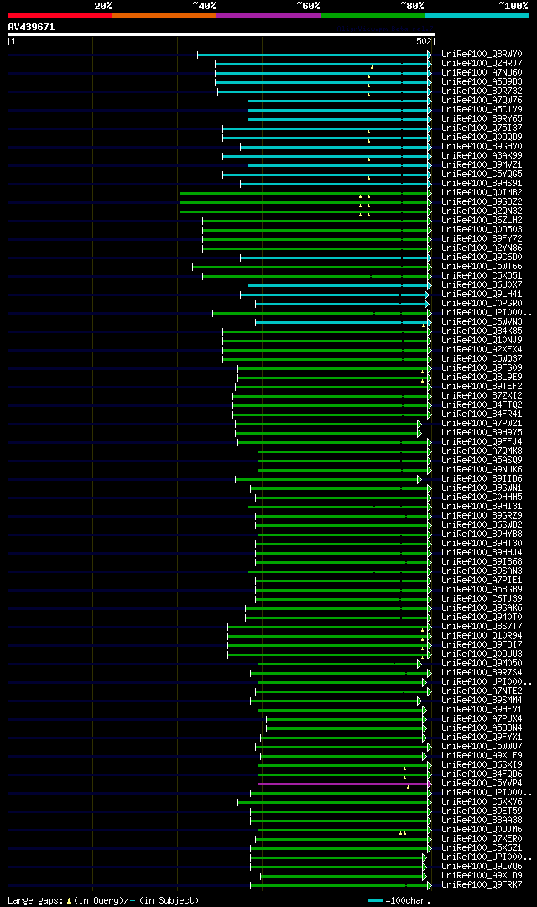Select hit label UniRef100_B9TEF2
The width and height of the screenshot is (537, 907).
click(482, 387)
